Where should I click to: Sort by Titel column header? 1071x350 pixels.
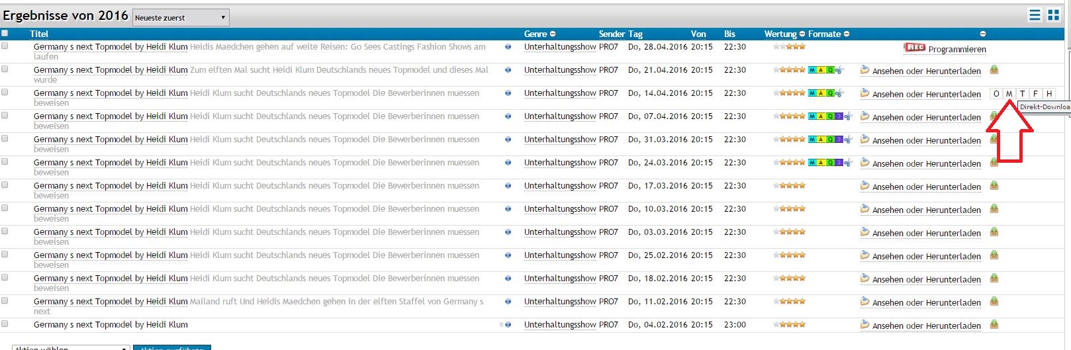click(x=39, y=34)
